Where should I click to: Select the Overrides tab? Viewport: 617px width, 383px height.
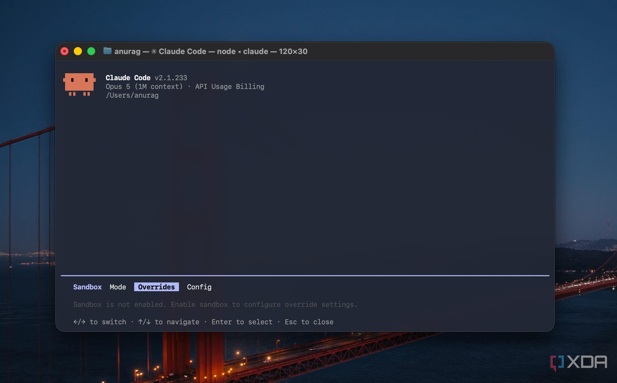(156, 287)
